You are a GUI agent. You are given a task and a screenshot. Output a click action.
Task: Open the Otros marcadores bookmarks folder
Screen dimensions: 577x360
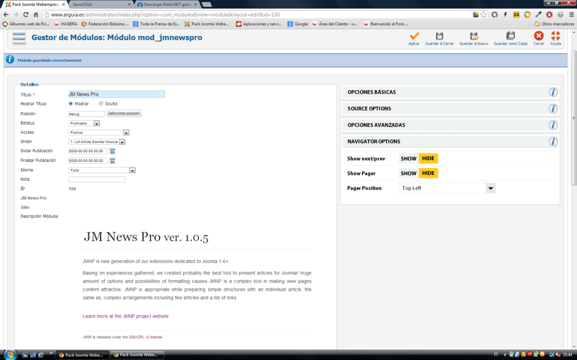coord(554,24)
